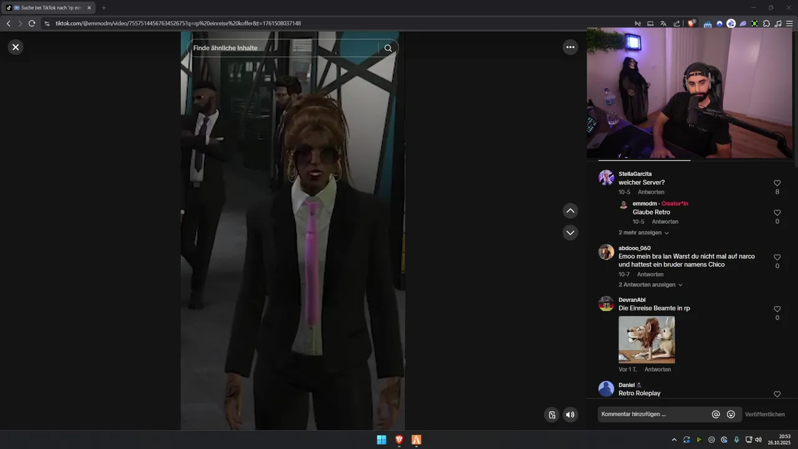The height and width of the screenshot is (449, 798).
Task: Click the orange app icon in the taskbar
Action: coord(416,440)
